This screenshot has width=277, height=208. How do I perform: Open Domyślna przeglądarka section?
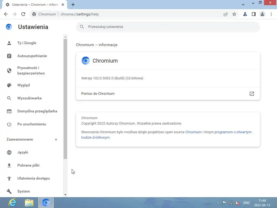(x=37, y=111)
